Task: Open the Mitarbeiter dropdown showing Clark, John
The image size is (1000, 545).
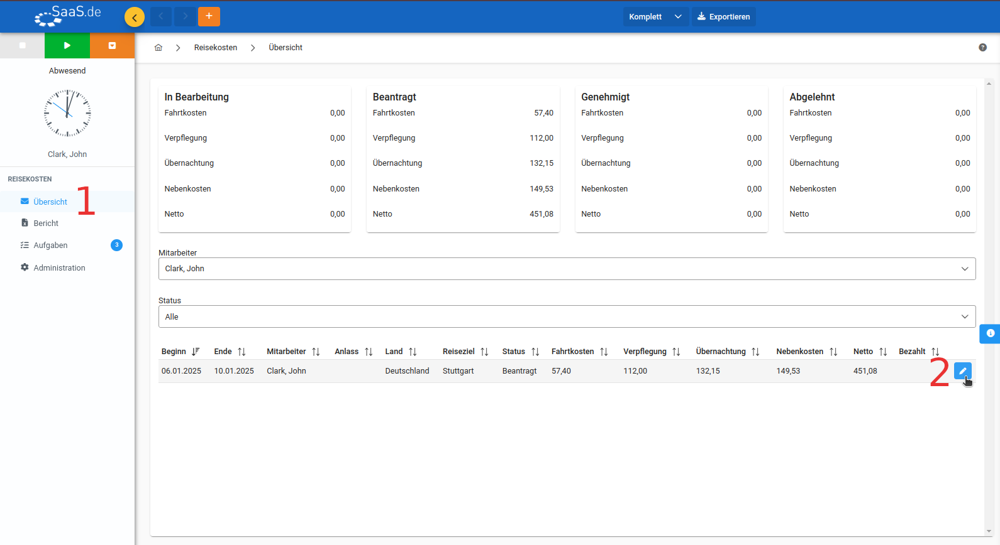Action: (x=567, y=269)
